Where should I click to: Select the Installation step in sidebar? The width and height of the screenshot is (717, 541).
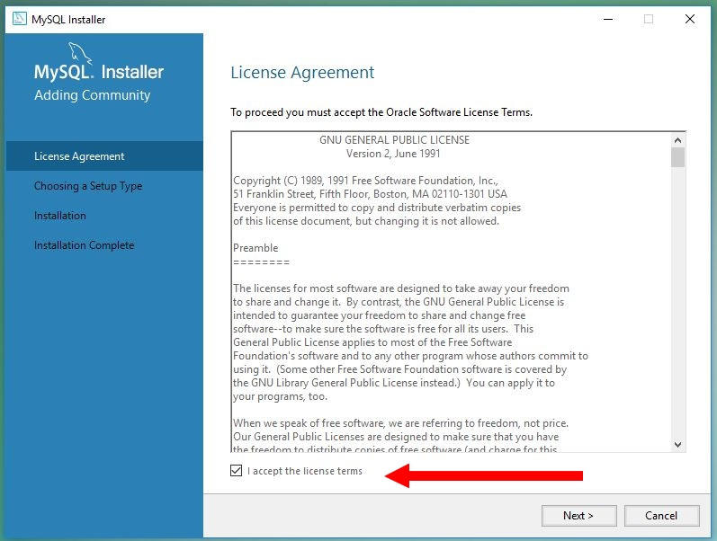coord(60,216)
